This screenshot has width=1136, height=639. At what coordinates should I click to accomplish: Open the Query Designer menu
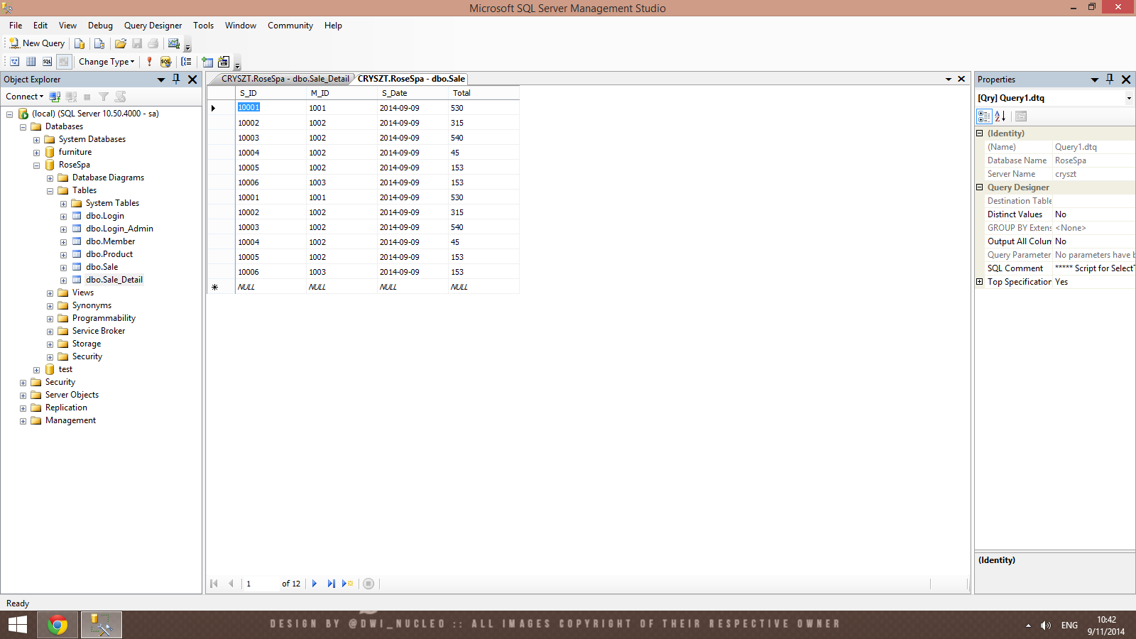coord(153,26)
